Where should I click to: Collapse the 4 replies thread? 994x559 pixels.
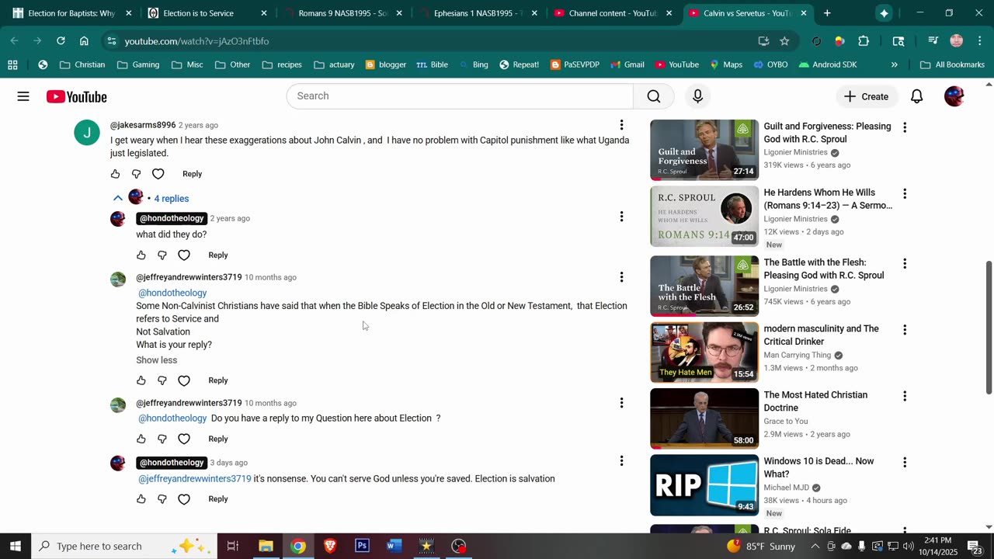(x=151, y=198)
